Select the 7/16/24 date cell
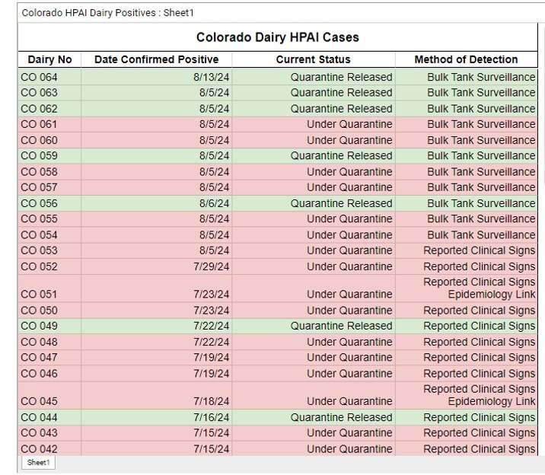 [156, 418]
